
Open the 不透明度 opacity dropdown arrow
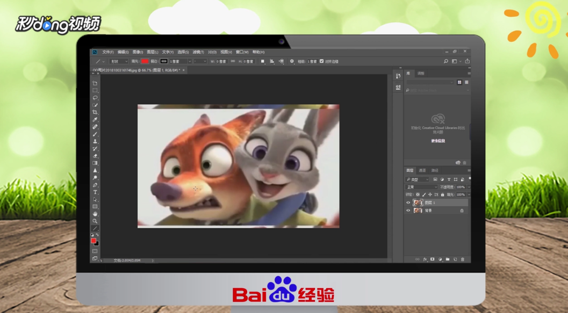469,187
